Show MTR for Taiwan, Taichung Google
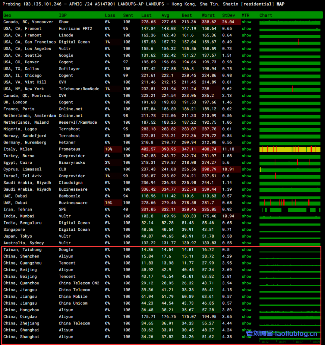The width and height of the screenshot is (325, 345). 246,250
